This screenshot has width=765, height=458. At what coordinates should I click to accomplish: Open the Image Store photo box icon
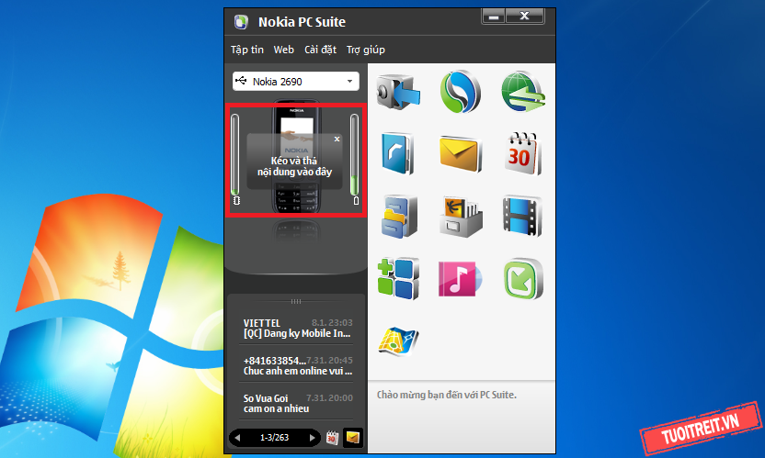coord(460,216)
